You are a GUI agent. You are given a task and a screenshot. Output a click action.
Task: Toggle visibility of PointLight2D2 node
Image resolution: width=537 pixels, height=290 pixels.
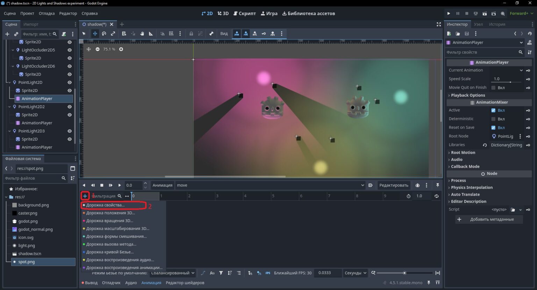coord(70,107)
